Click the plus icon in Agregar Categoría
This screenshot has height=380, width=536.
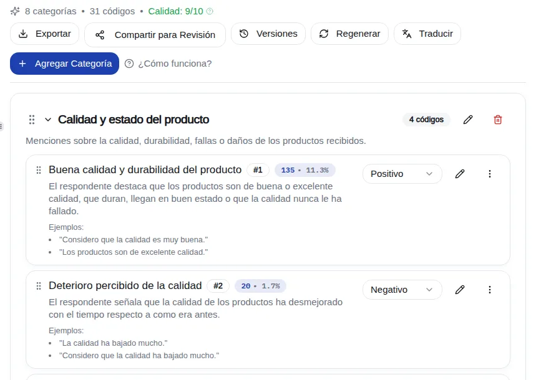coord(22,64)
